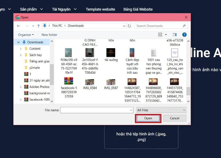Create a New folder
The image size is (221, 158).
click(x=49, y=35)
